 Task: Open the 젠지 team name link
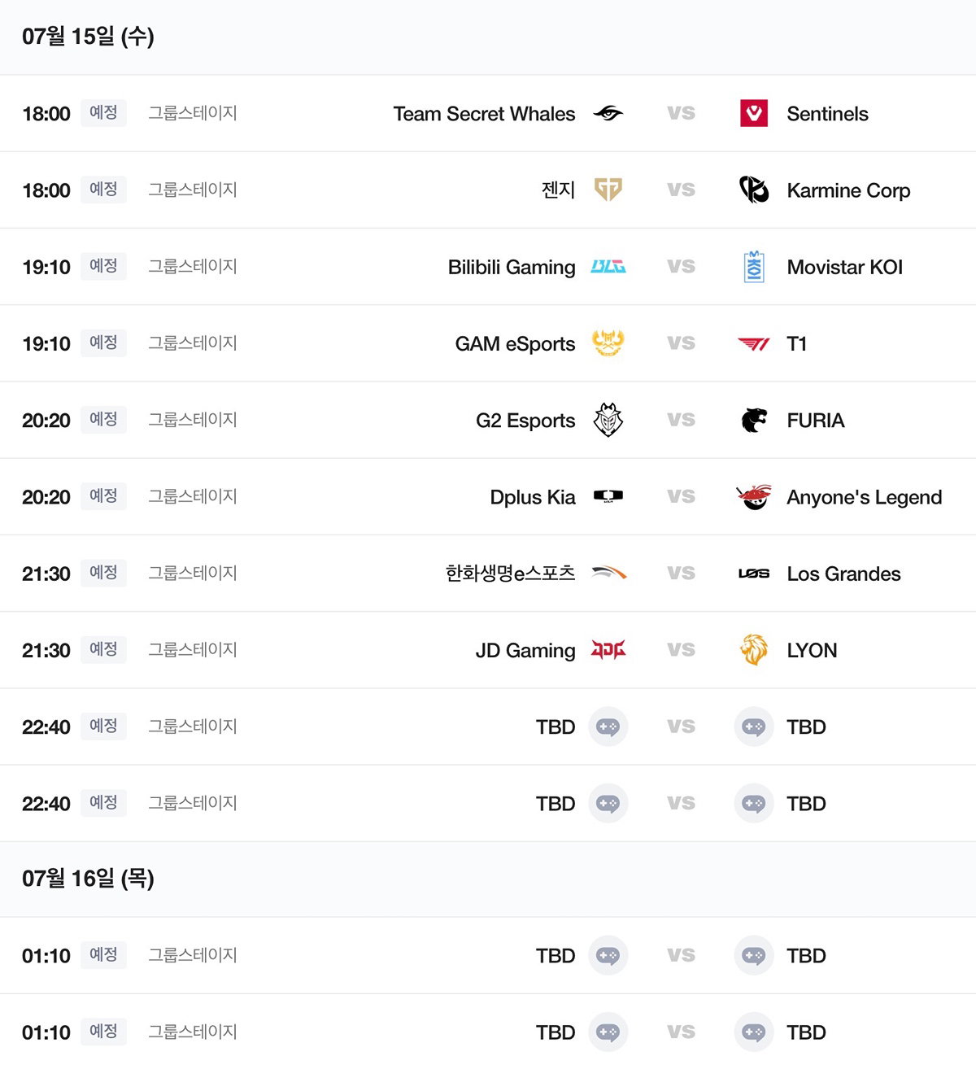click(558, 190)
